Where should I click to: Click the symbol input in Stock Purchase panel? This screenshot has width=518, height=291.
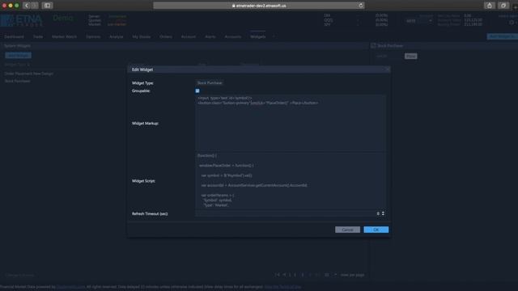point(388,56)
